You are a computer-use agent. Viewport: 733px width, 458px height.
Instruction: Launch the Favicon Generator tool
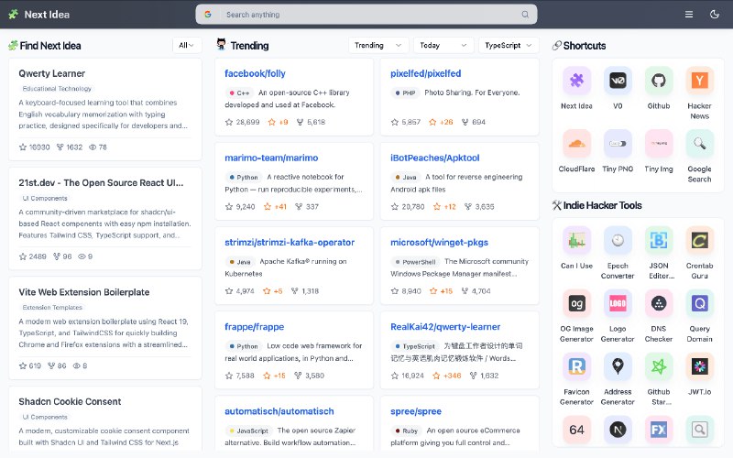(x=576, y=366)
